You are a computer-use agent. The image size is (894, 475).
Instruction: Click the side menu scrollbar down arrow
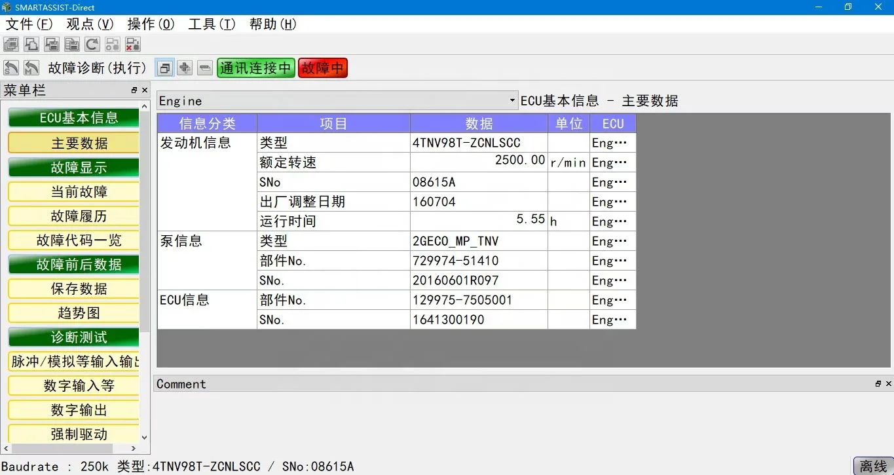(145, 438)
